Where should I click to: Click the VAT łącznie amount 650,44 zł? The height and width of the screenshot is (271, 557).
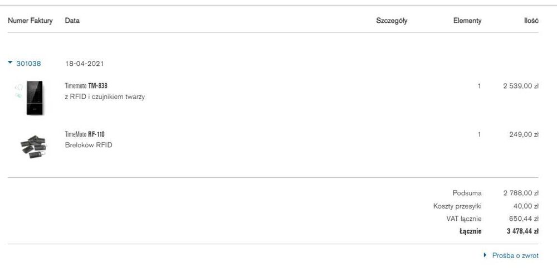coord(524,219)
